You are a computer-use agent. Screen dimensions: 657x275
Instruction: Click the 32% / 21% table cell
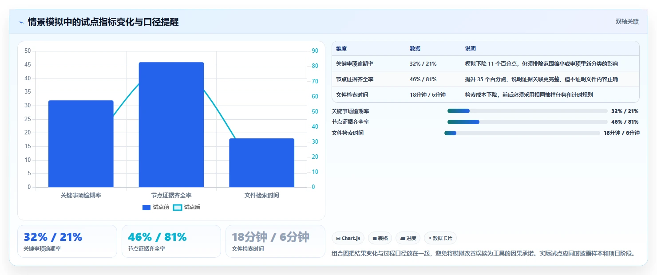pyautogui.click(x=423, y=64)
